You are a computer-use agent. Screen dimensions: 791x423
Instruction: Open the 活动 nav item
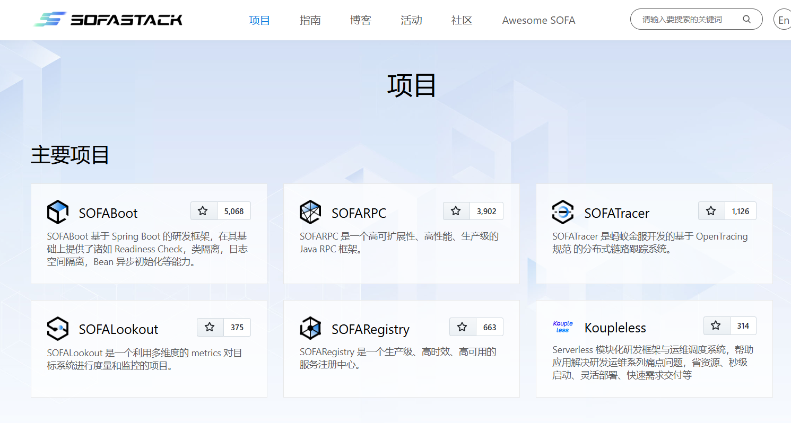point(411,20)
